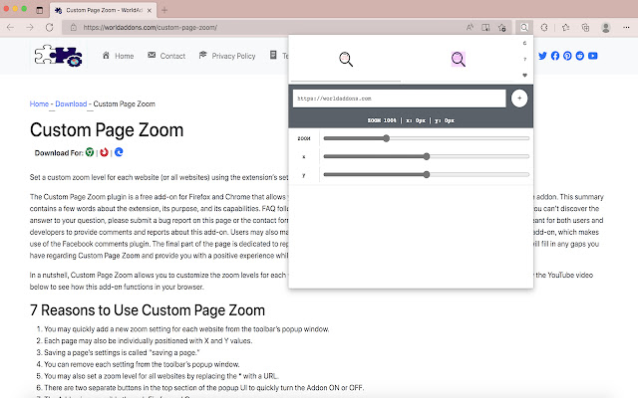Click the Home breadcrumb link
The image size is (638, 398).
39,103
